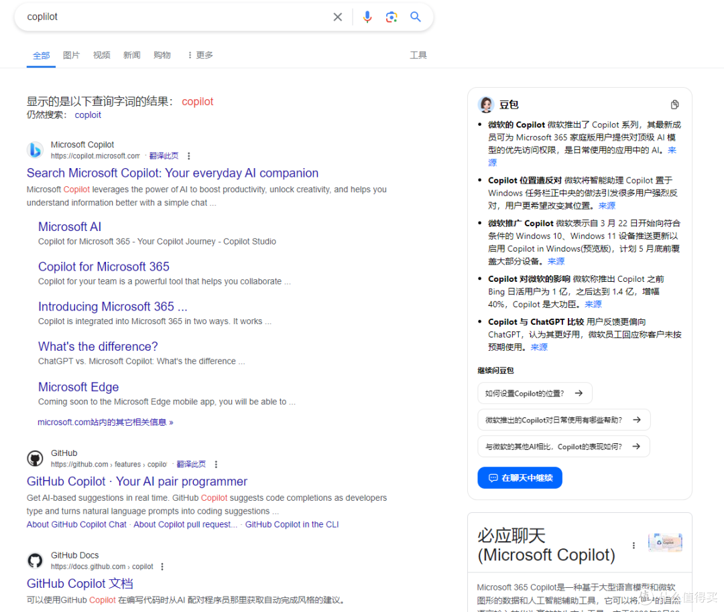Start voice search with the microphone icon
Viewport: 724px width, 612px height.
[367, 17]
